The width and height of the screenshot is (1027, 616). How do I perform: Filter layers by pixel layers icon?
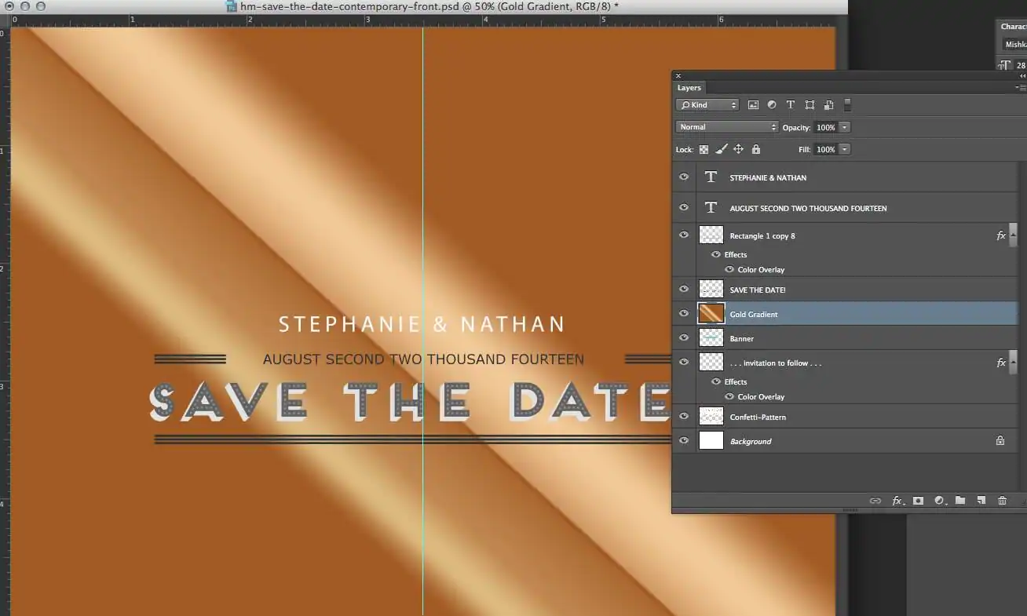(753, 105)
